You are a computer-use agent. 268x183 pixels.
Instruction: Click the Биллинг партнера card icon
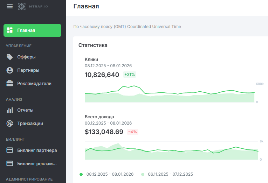coord(10,150)
